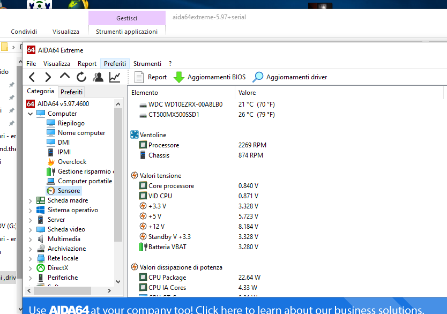Open the Visualizza menu in AIDA64
The height and width of the screenshot is (314, 447).
point(57,64)
